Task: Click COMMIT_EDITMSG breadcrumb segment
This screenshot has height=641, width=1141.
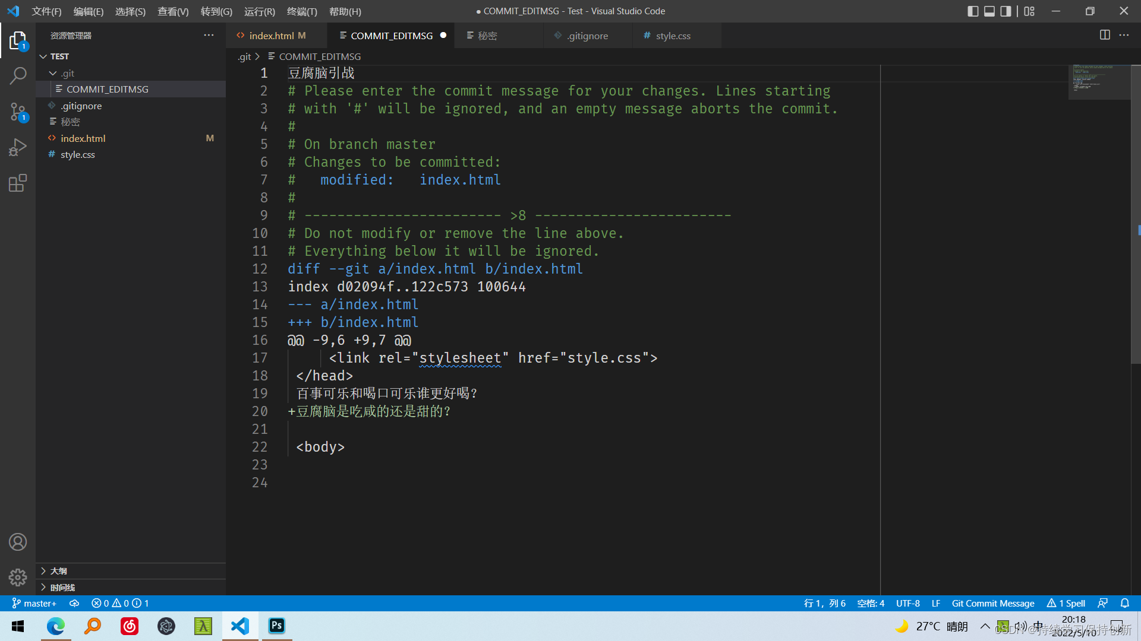Action: 320,56
